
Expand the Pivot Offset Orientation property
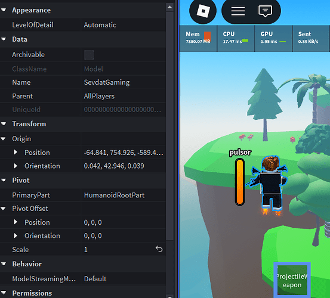point(16,236)
